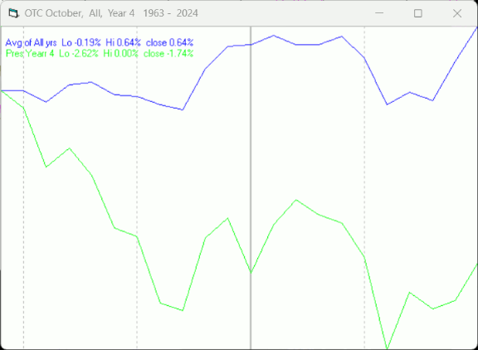Select the green "Pres Year 4" legend label
Screen dimensions: 478x350
click(30, 54)
